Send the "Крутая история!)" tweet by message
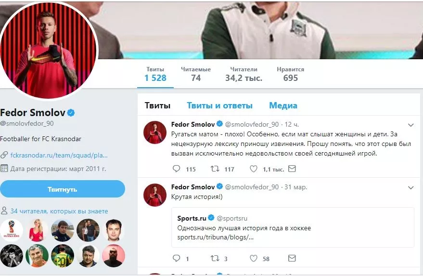Viewport: 423px width, 276px height. coord(292,259)
